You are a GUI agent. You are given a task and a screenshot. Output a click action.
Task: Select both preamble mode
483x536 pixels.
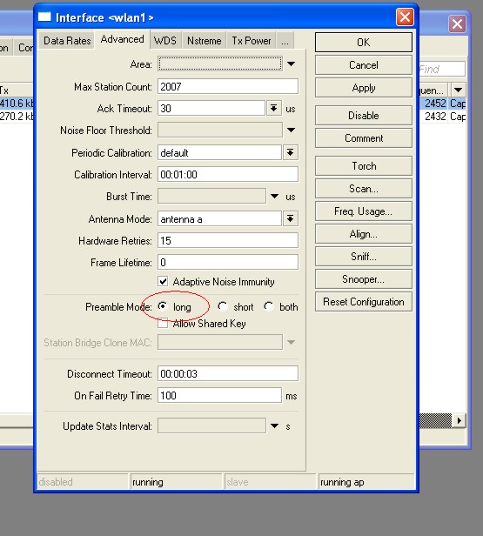point(269,306)
